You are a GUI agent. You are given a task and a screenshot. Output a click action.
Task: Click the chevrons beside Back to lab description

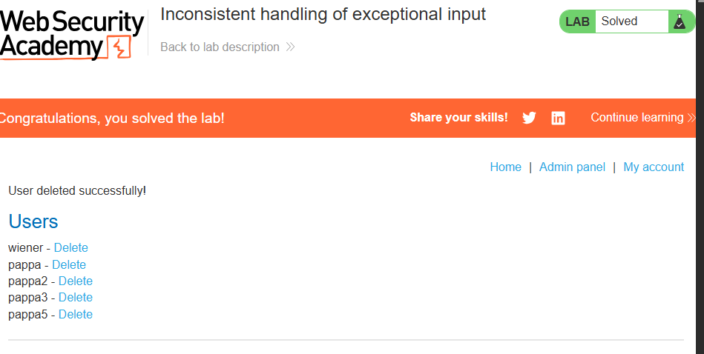(290, 47)
